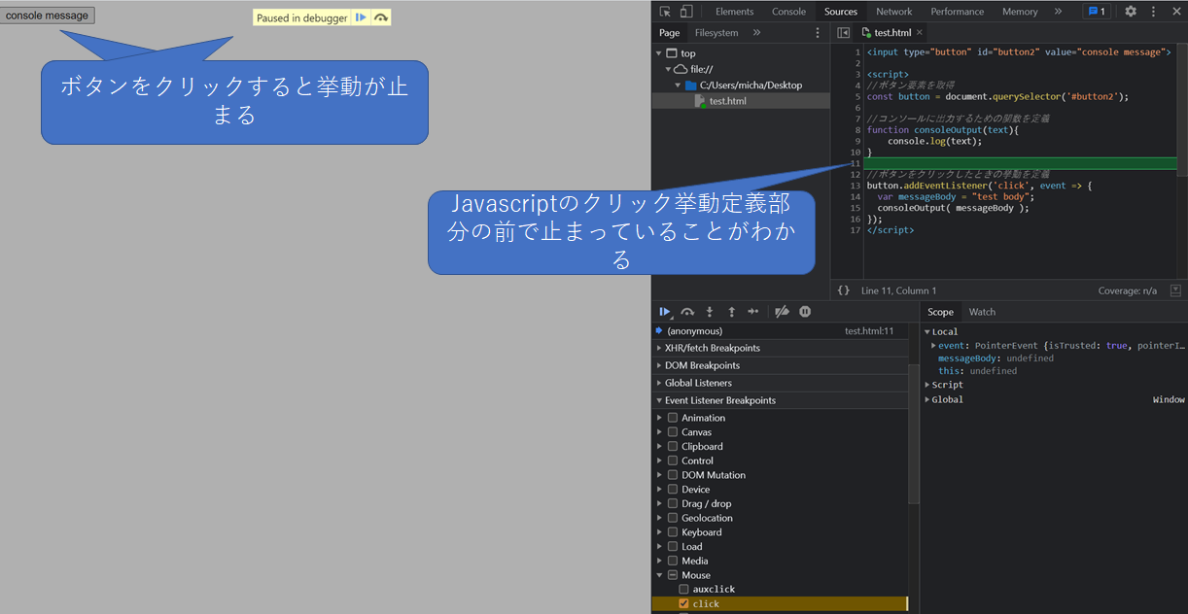Screen dimensions: 1188x614
Task: Show more navigator tabs chevron
Action: point(756,33)
